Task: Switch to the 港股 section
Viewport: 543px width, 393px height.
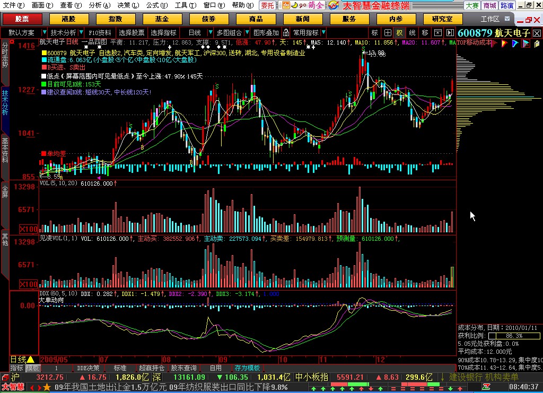Action: (68, 19)
